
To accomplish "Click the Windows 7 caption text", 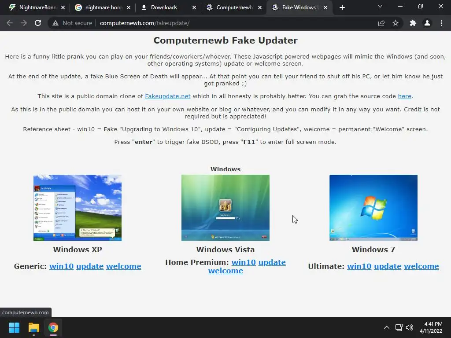I will click(x=373, y=249).
